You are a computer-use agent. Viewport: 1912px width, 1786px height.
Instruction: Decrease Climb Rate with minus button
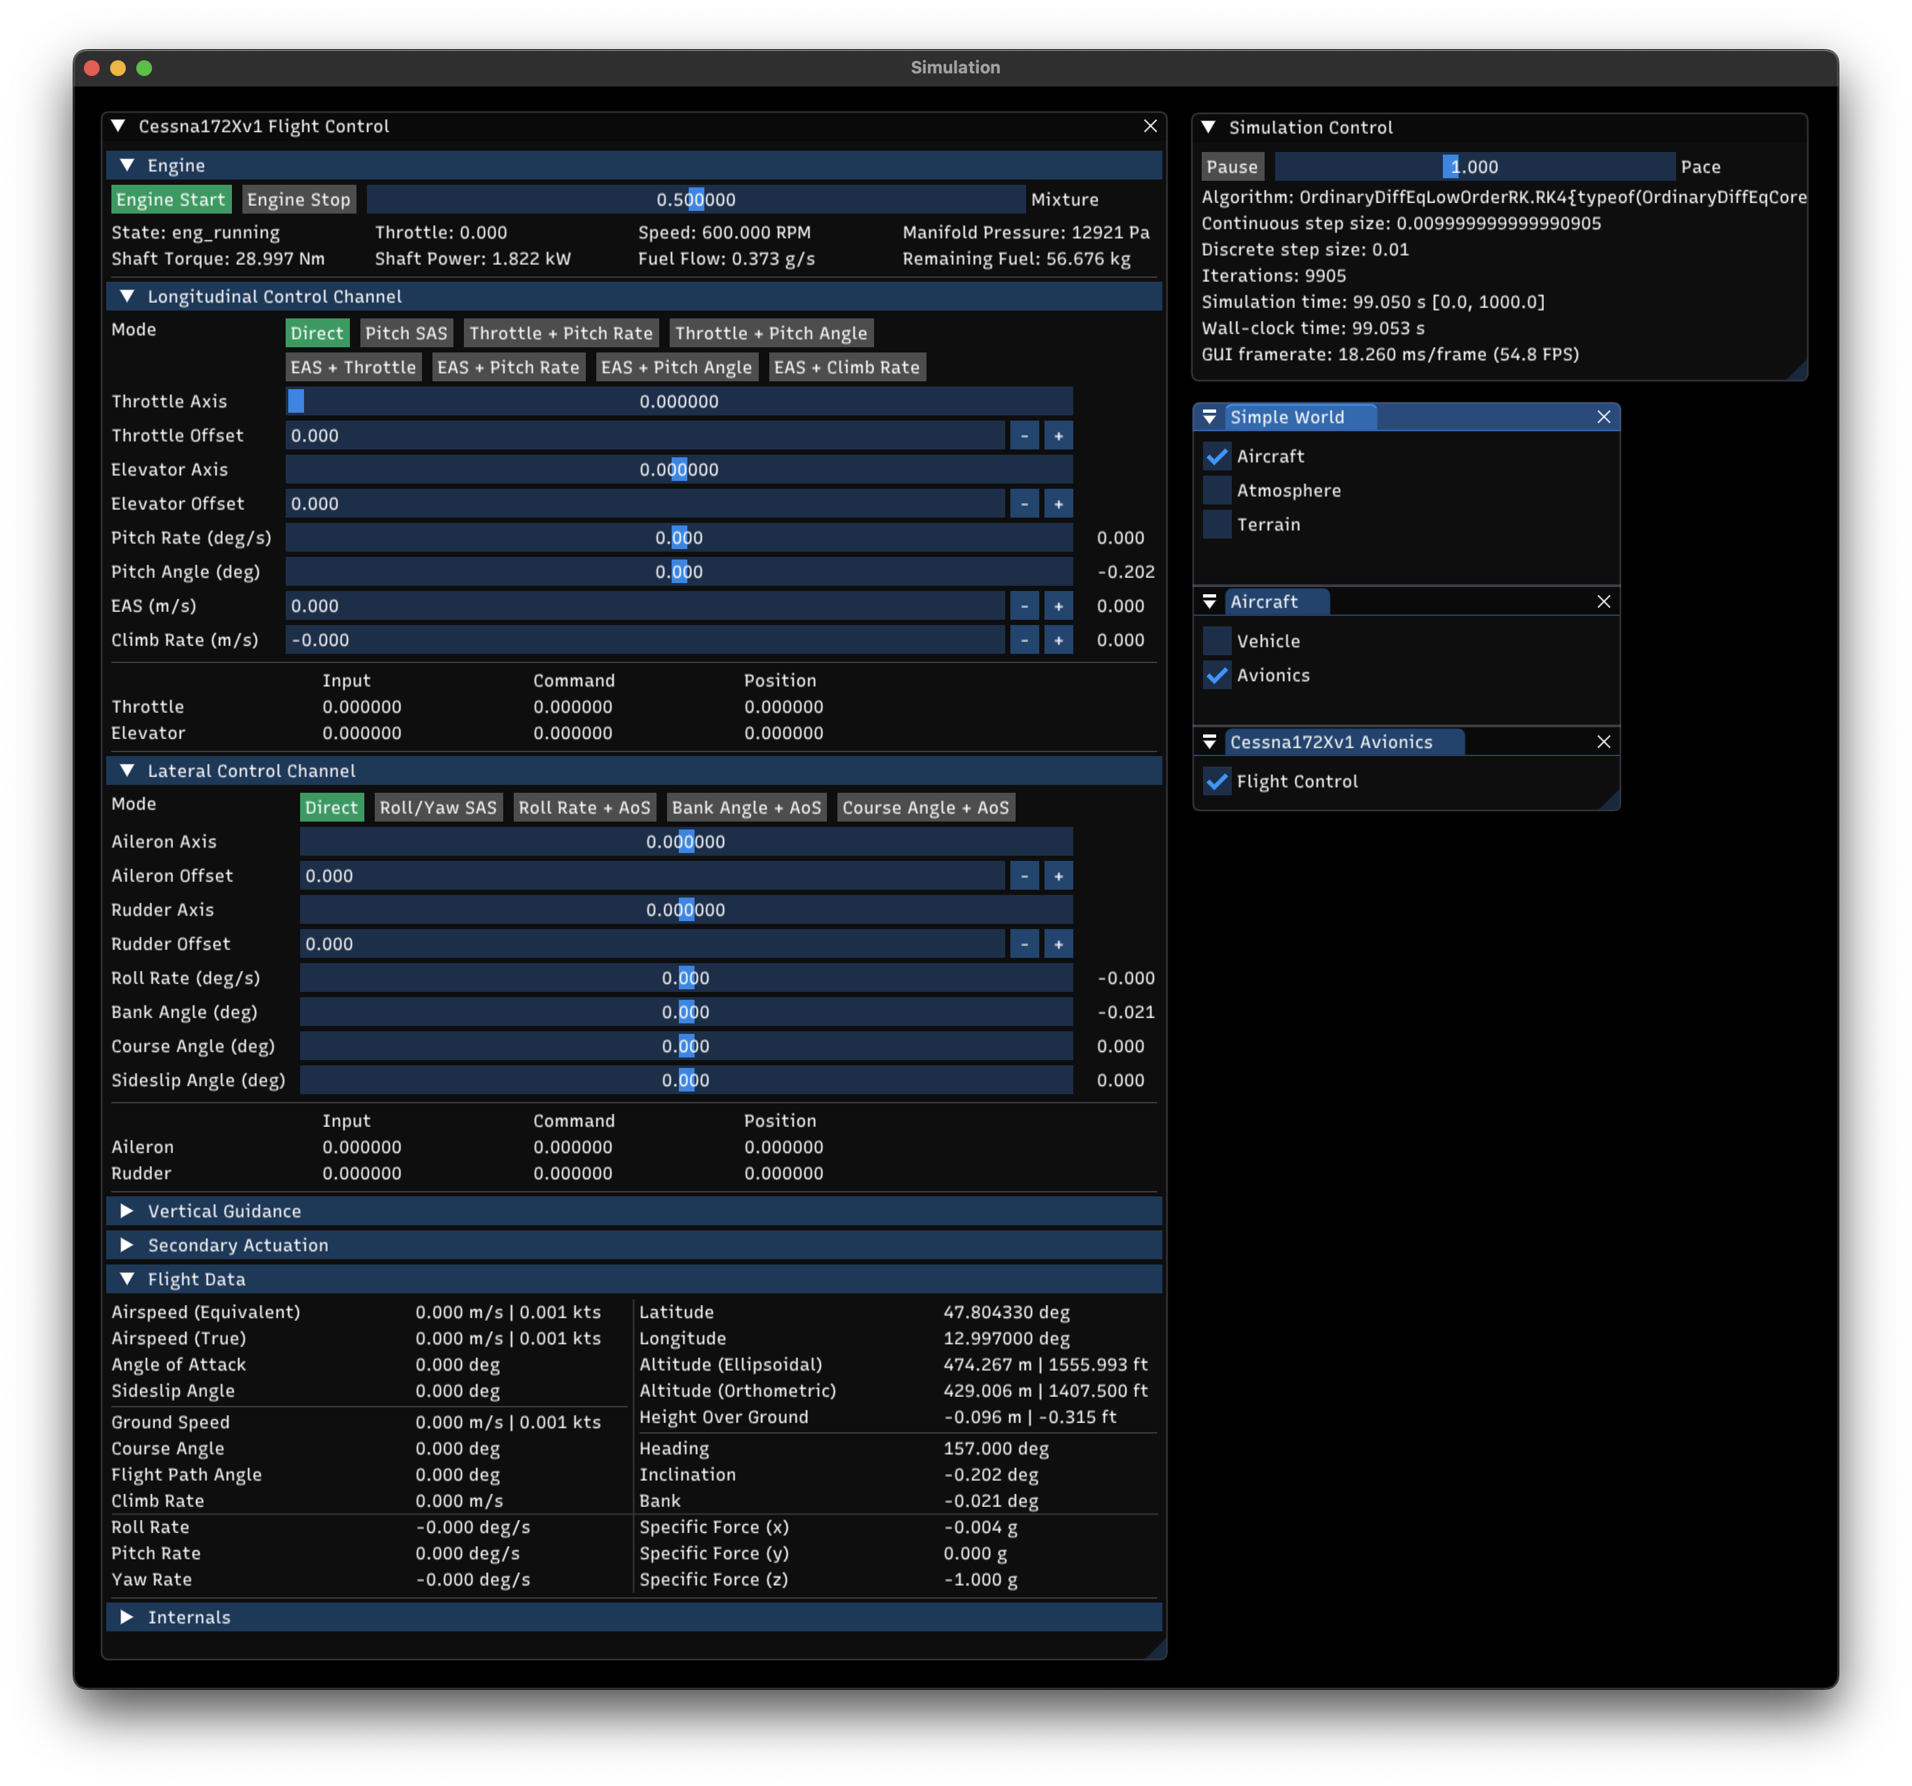1024,639
